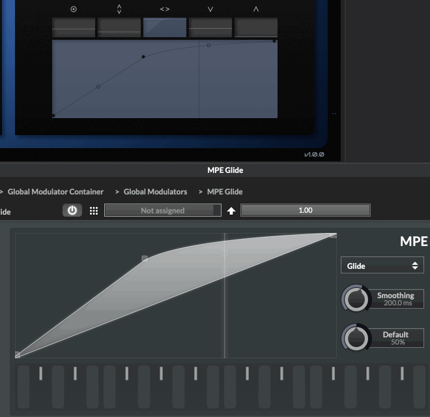Click the up arrow icon next to 1.00

[x=231, y=211]
